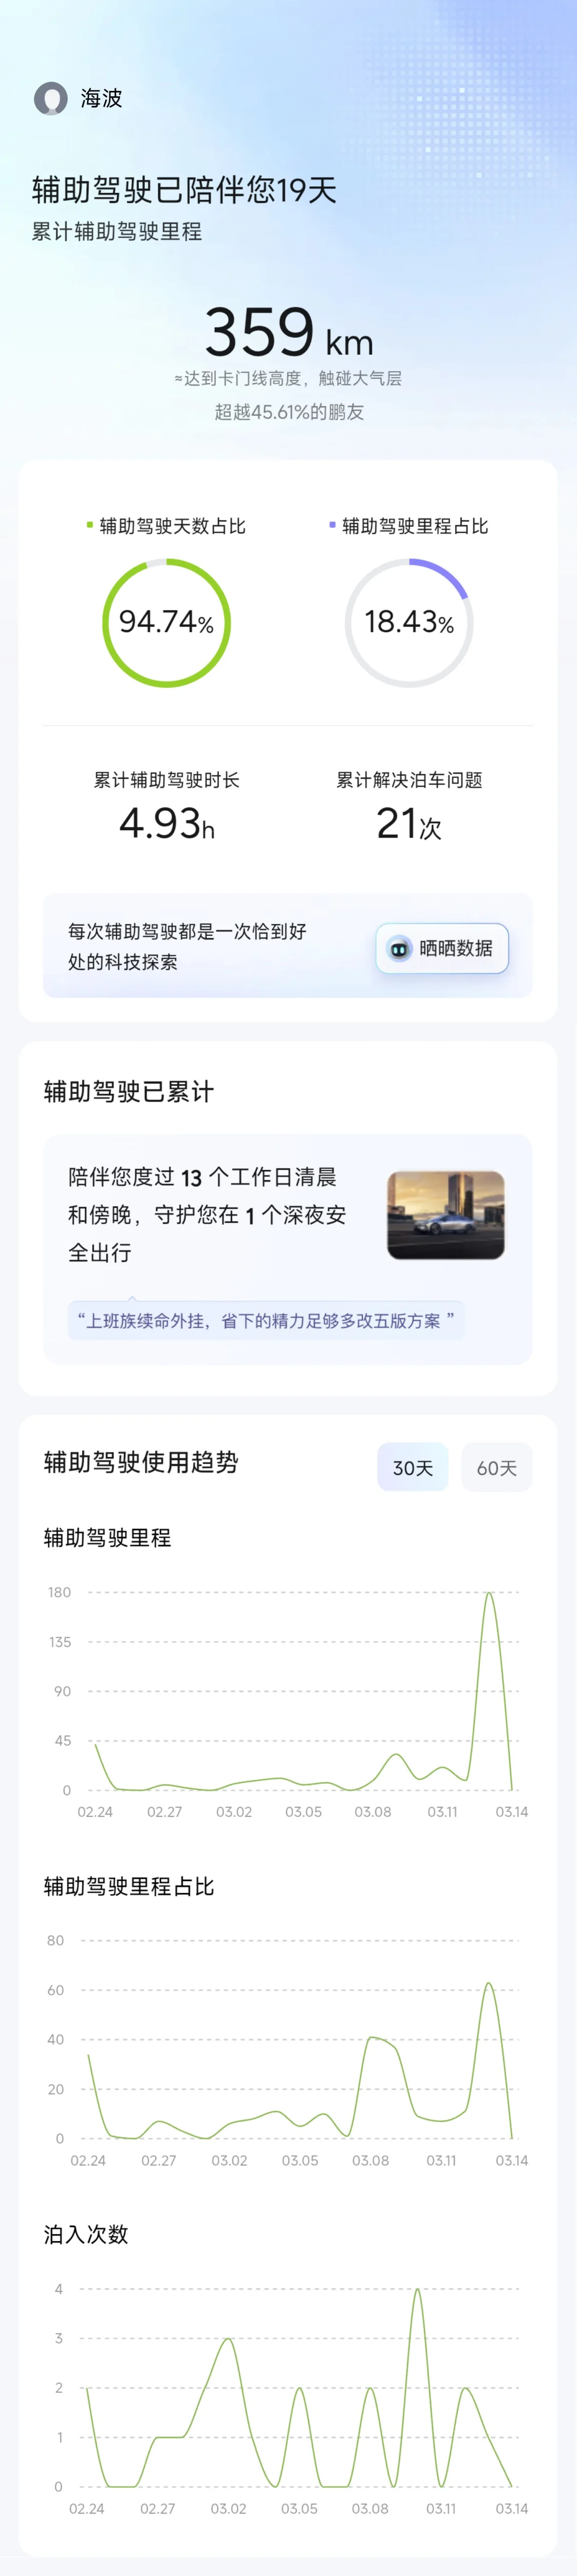Tap the profile avatar beside 海波
The height and width of the screenshot is (2576, 577).
(x=50, y=98)
